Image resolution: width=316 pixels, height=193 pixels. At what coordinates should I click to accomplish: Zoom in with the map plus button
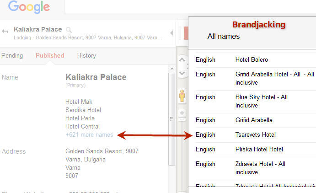pos(182,113)
